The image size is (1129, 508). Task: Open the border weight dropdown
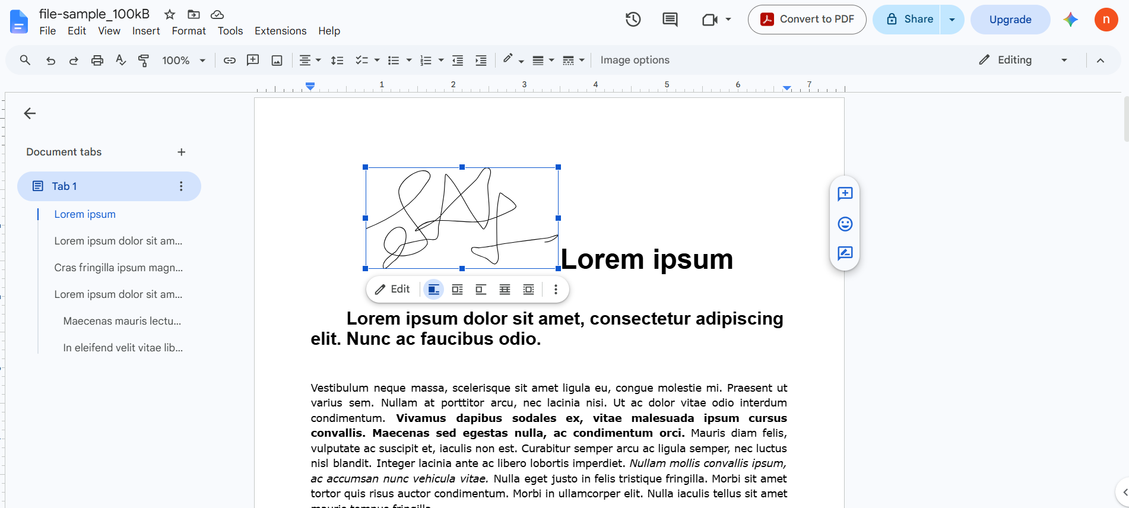click(x=543, y=60)
